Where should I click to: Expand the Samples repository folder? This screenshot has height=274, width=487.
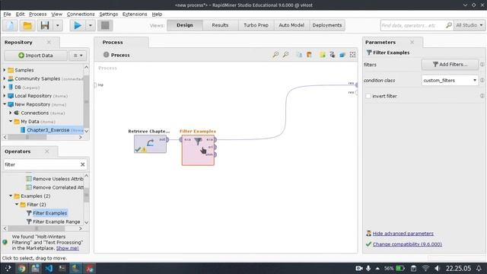point(5,70)
